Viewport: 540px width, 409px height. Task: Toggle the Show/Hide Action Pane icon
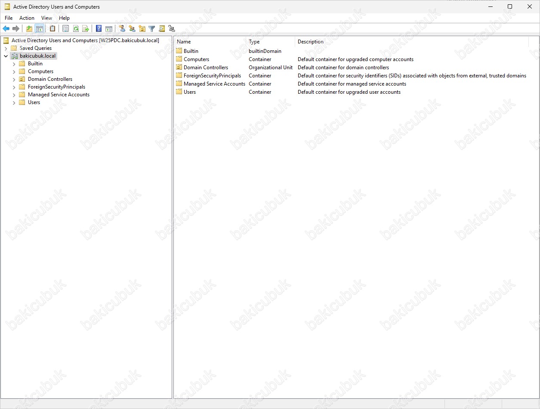[x=109, y=29]
